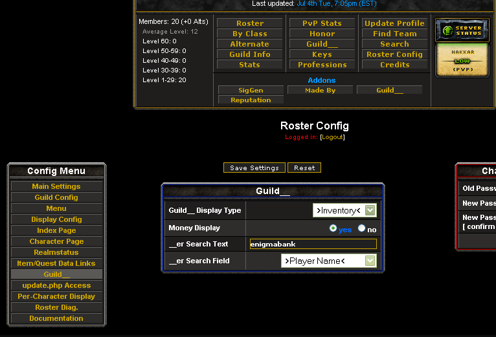Click the Hakkar PvP realm status image
The width and height of the screenshot is (496, 337).
point(462,60)
